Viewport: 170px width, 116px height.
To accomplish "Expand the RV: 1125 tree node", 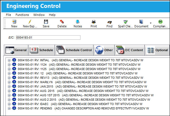I will pyautogui.click(x=9, y=69).
